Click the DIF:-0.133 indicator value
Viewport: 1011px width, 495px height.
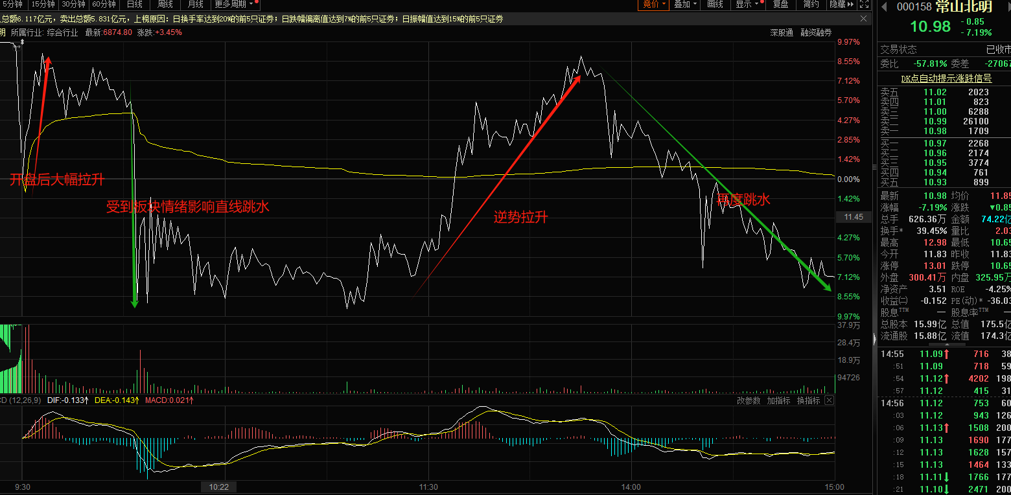click(x=67, y=400)
